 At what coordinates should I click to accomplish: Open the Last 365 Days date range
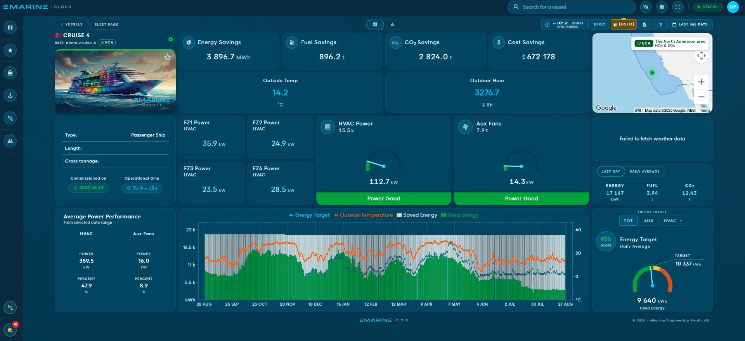(x=690, y=24)
